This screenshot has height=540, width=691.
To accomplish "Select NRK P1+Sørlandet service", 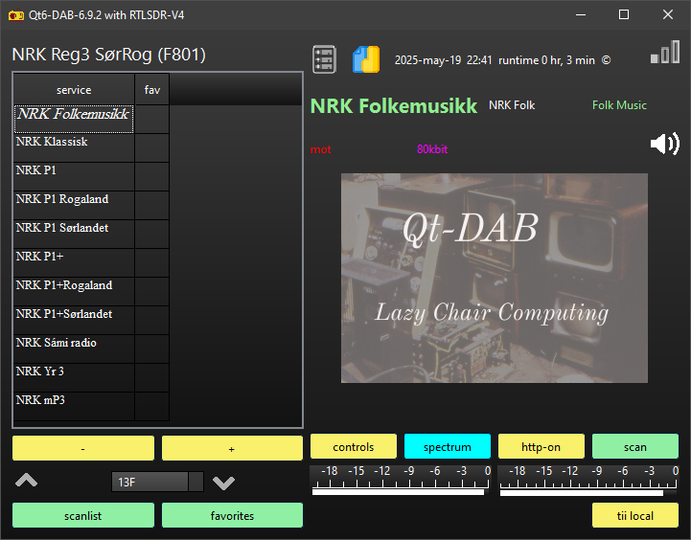I will pyautogui.click(x=74, y=320).
